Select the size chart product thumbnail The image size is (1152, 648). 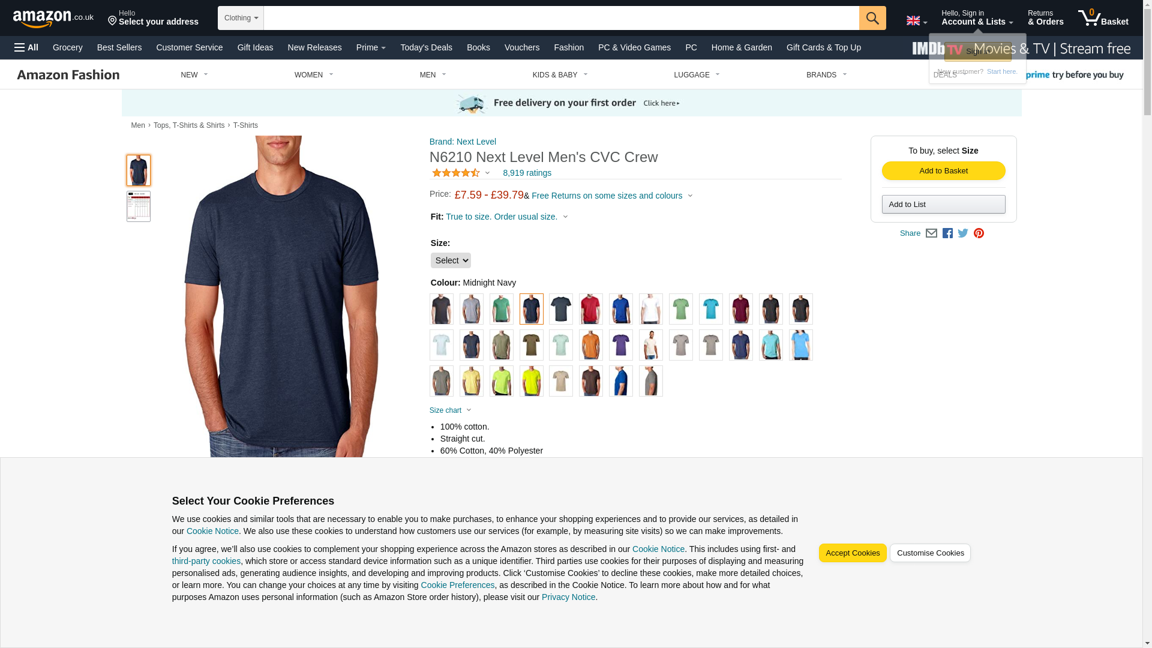click(x=139, y=206)
